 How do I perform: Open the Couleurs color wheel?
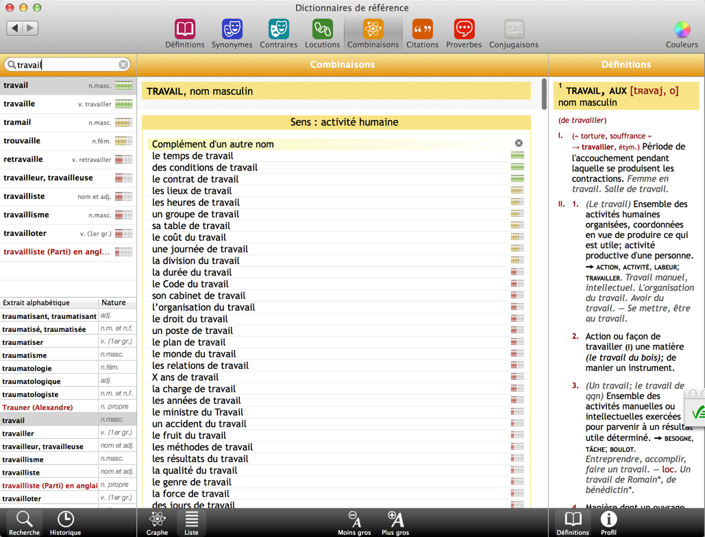click(682, 34)
